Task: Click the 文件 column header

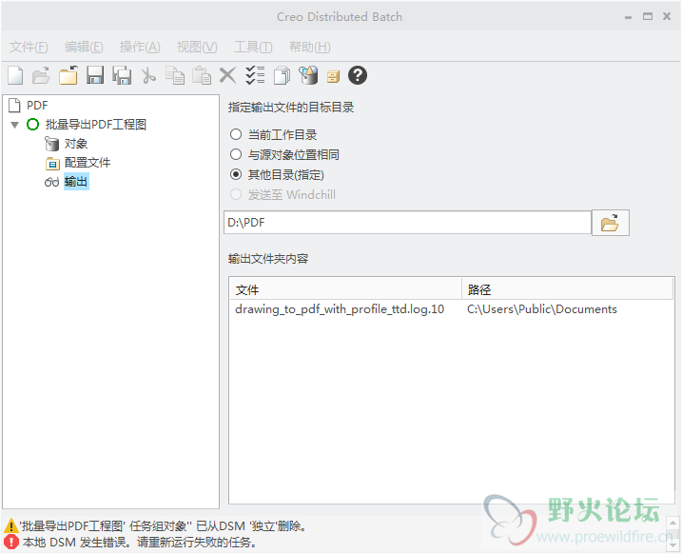Action: (x=345, y=289)
